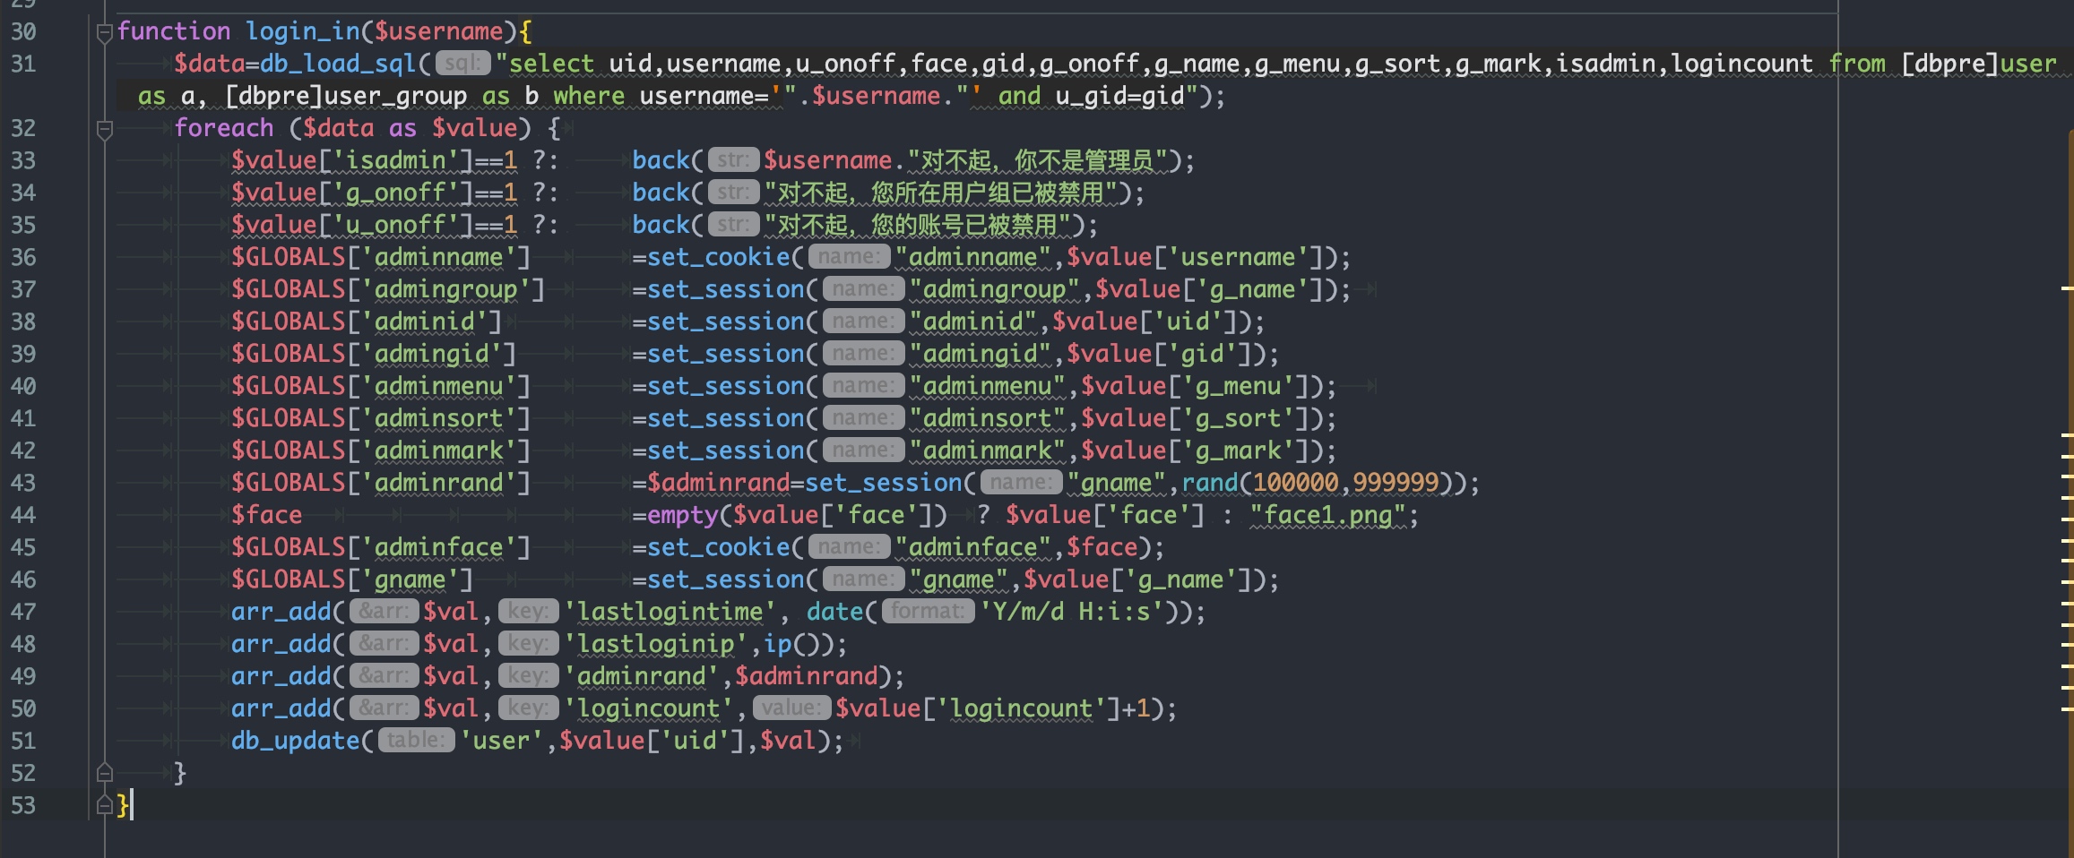2074x858 pixels.
Task: Click the fold end marker on line 52
Action: click(104, 773)
